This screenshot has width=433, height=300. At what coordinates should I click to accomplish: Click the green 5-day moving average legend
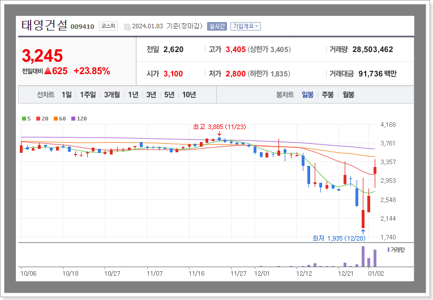click(x=27, y=118)
